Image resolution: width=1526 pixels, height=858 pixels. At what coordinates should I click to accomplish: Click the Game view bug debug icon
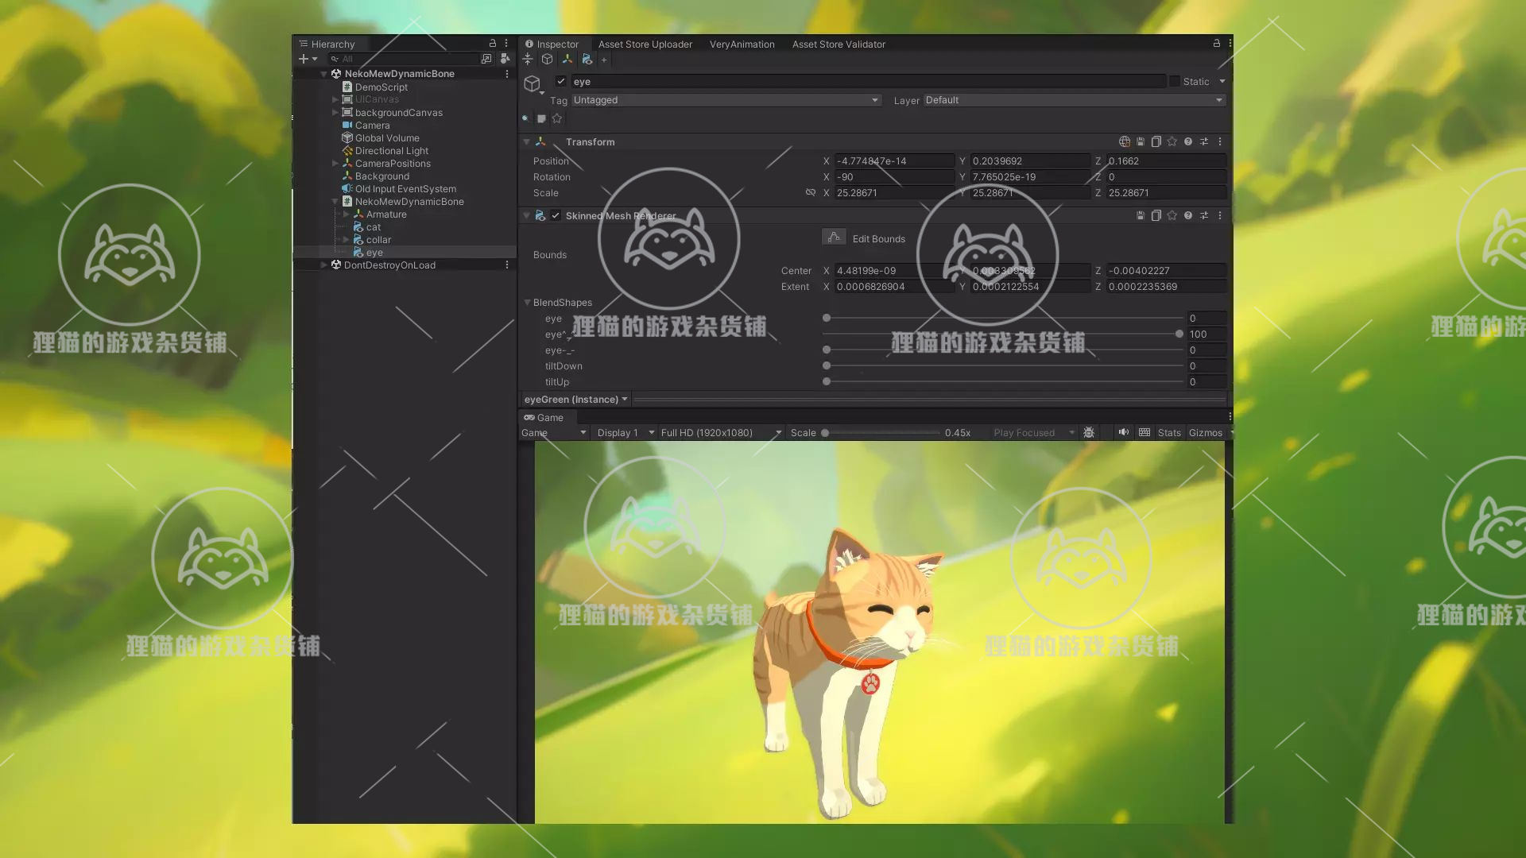tap(1089, 432)
